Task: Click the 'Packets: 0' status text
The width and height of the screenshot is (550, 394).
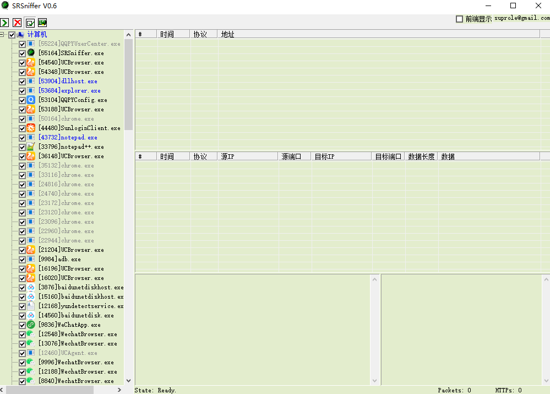Action: tap(454, 390)
